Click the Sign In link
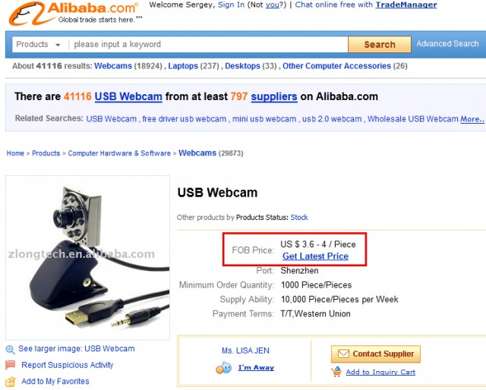The width and height of the screenshot is (486, 390). pyautogui.click(x=231, y=5)
